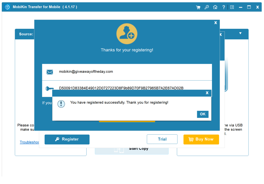264x184 pixels.
Task: Go to home via house icon
Action: click(215, 7)
